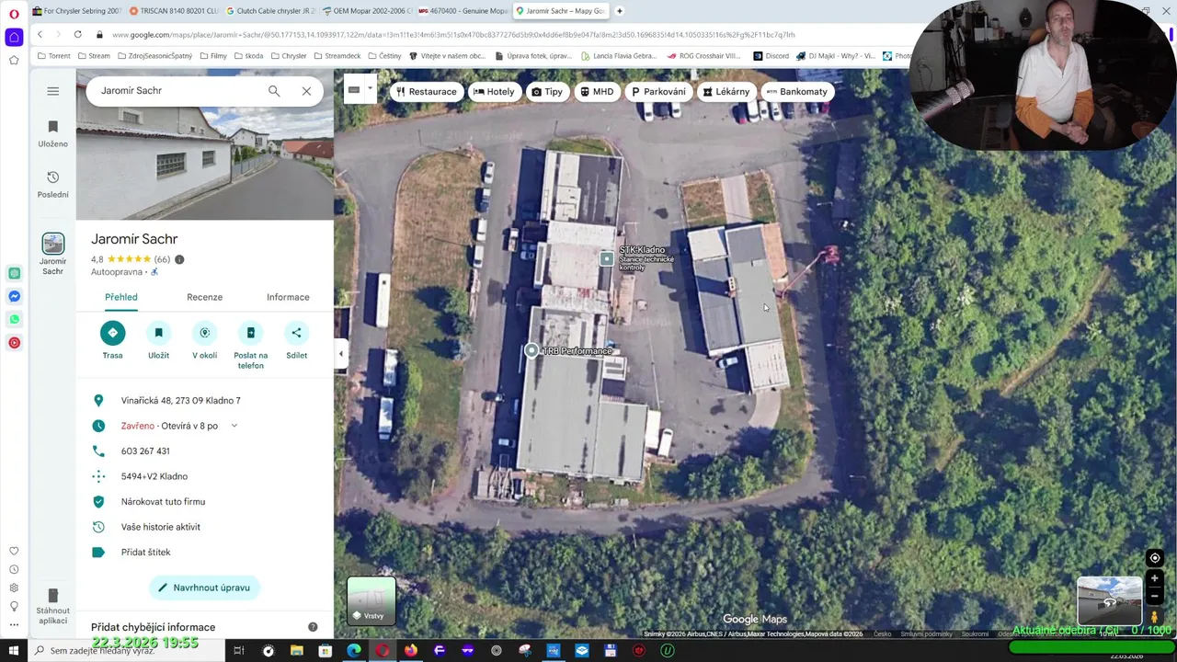Switch to the Přehled tab
This screenshot has width=1177, height=662.
tap(120, 297)
